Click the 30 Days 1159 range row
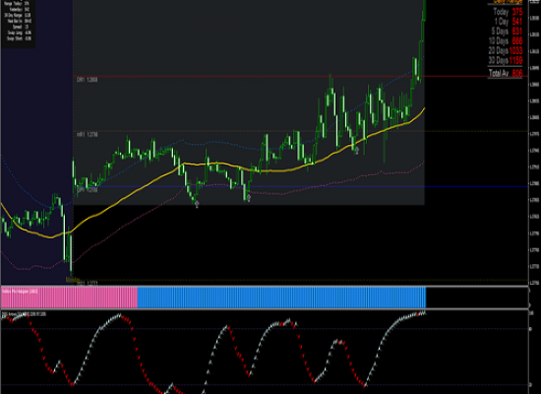The height and width of the screenshot is (394, 541). (x=506, y=60)
